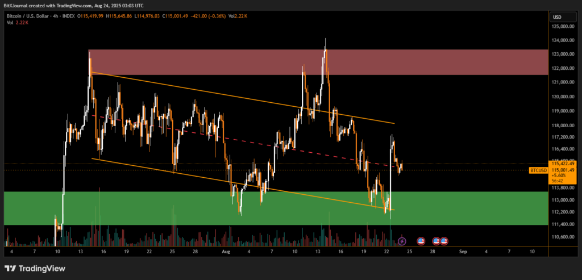
Task: Click the purple lightning event icon
Action: (x=402, y=241)
